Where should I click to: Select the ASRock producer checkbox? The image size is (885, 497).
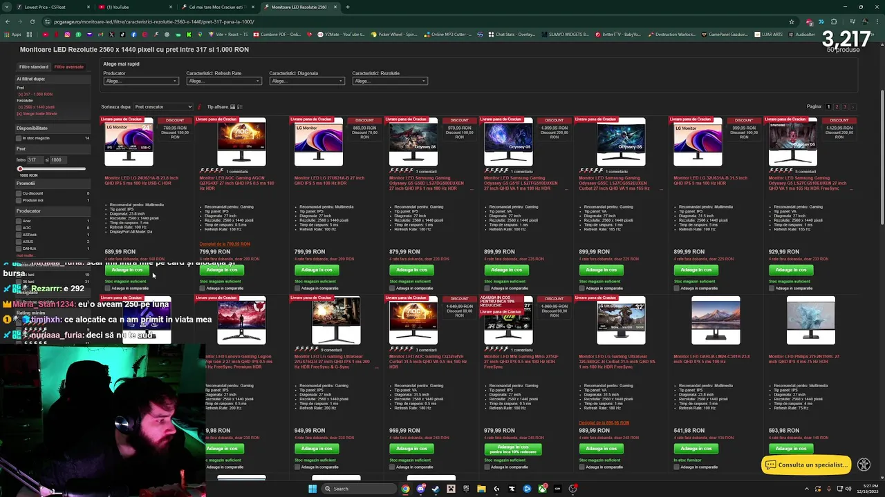click(x=19, y=235)
